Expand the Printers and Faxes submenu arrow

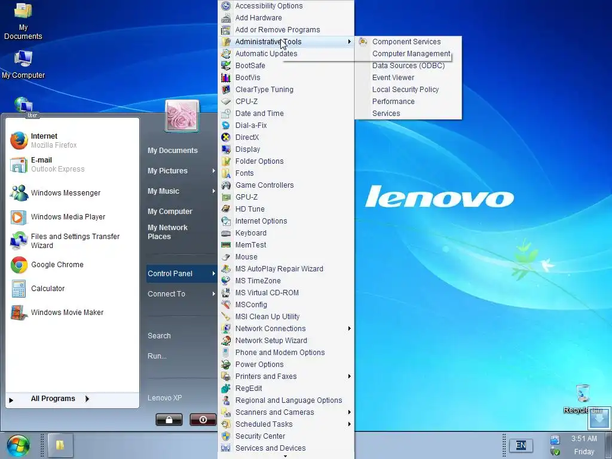[349, 377]
